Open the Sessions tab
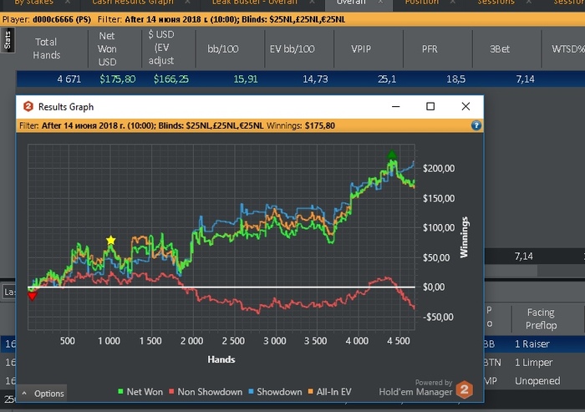This screenshot has height=412, width=585. coord(496,3)
